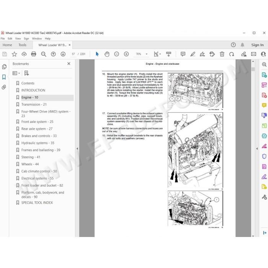Add a sticky note comment
The height and width of the screenshot is (268, 268).
pos(183,54)
